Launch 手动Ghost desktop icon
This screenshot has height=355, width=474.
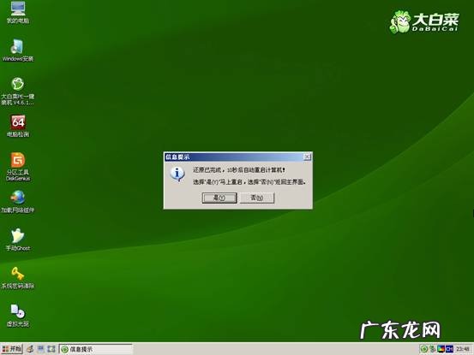tap(18, 240)
